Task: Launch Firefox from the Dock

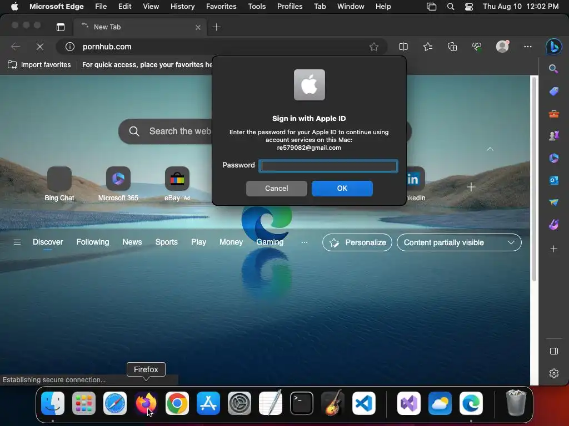Action: (146, 403)
